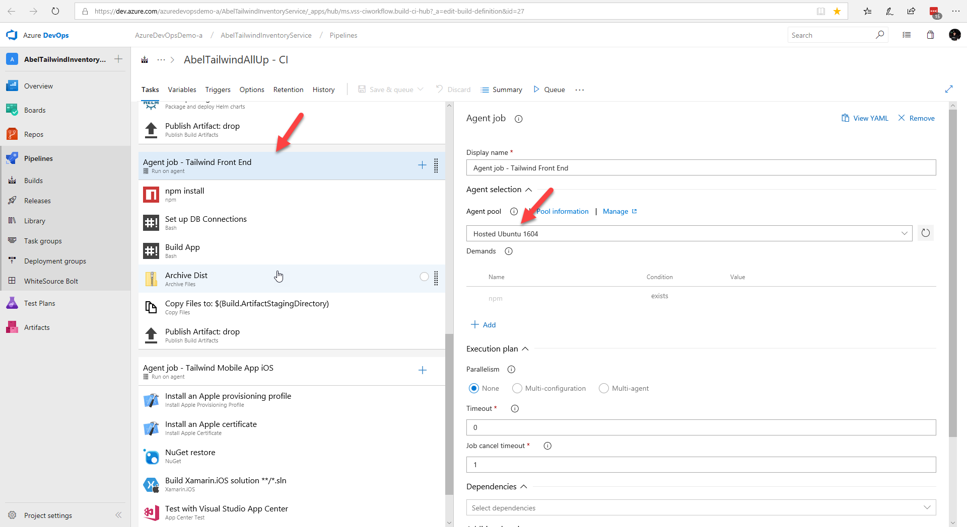The height and width of the screenshot is (527, 967).
Task: Show Timeout info tooltip
Action: click(x=515, y=408)
